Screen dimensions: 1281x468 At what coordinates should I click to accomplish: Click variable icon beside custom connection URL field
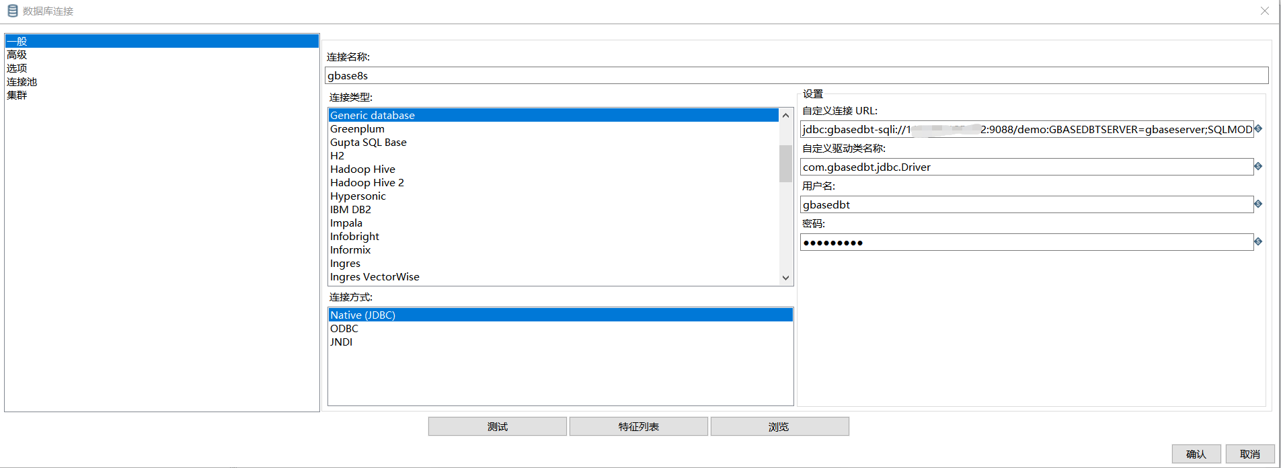pyautogui.click(x=1258, y=128)
